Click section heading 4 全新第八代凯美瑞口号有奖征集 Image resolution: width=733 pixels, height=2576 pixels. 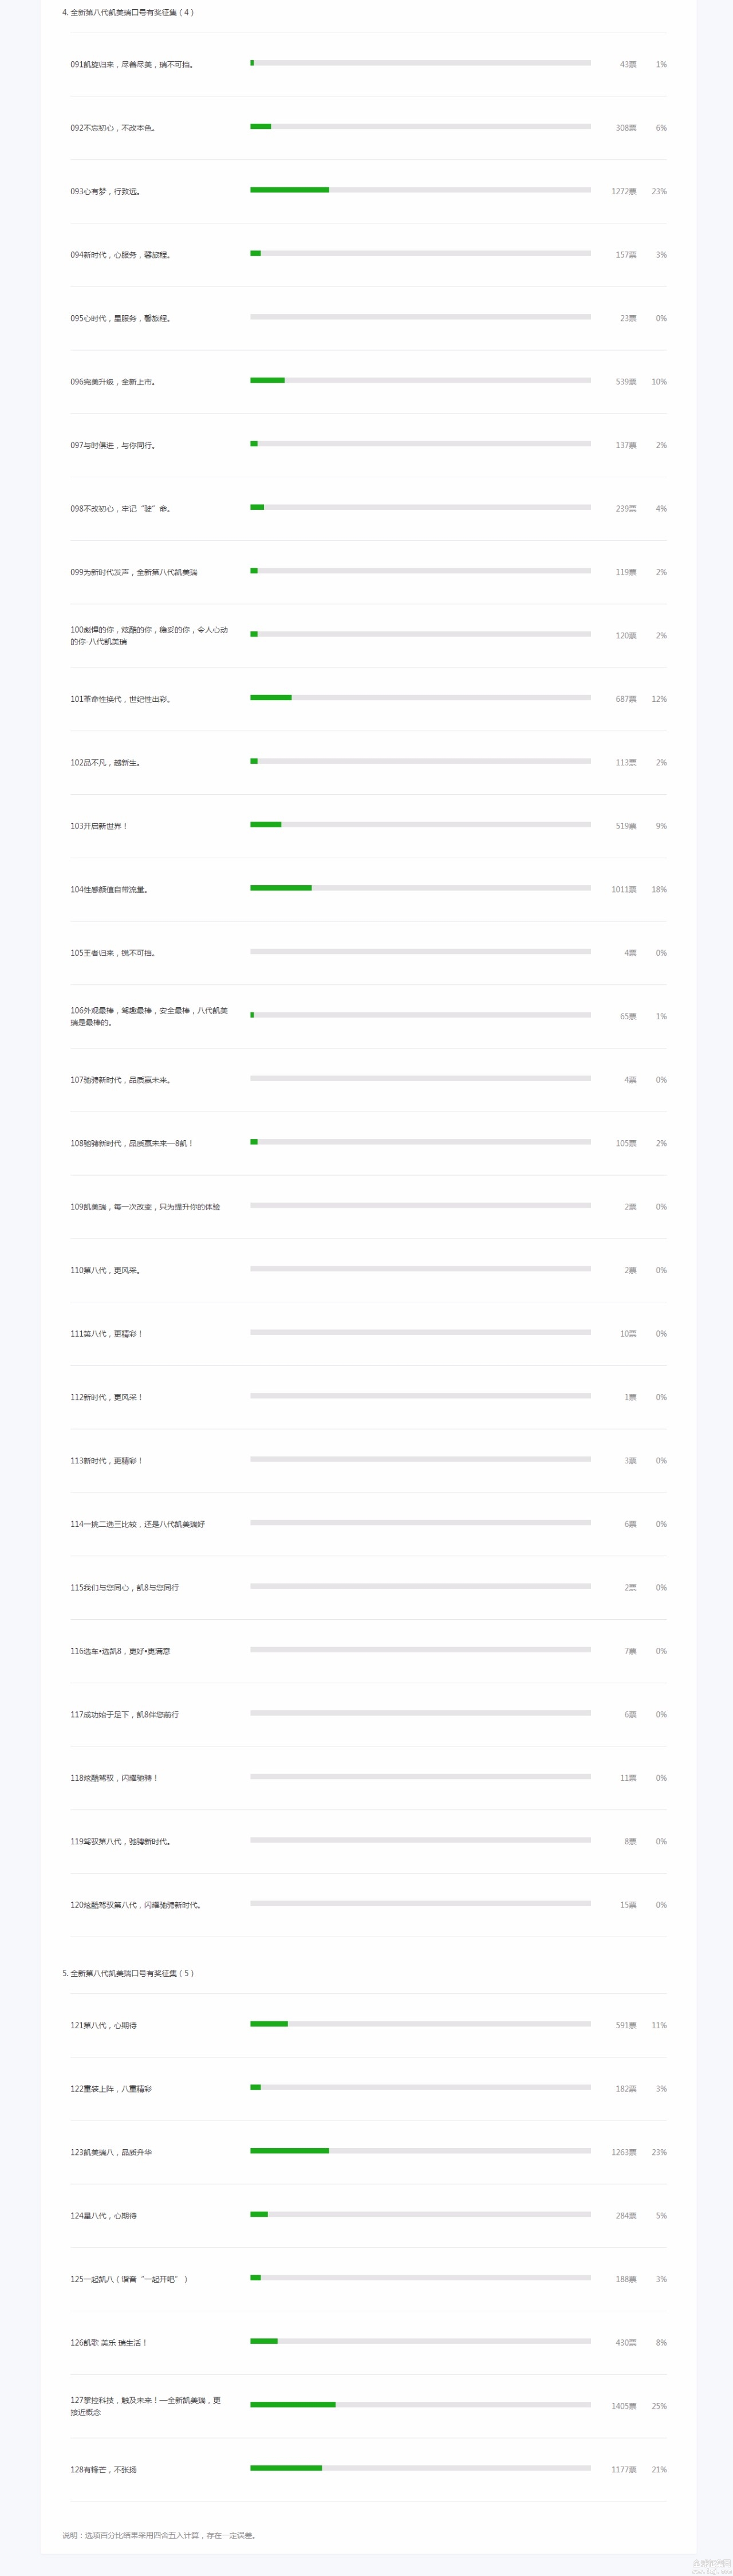pos(128,12)
